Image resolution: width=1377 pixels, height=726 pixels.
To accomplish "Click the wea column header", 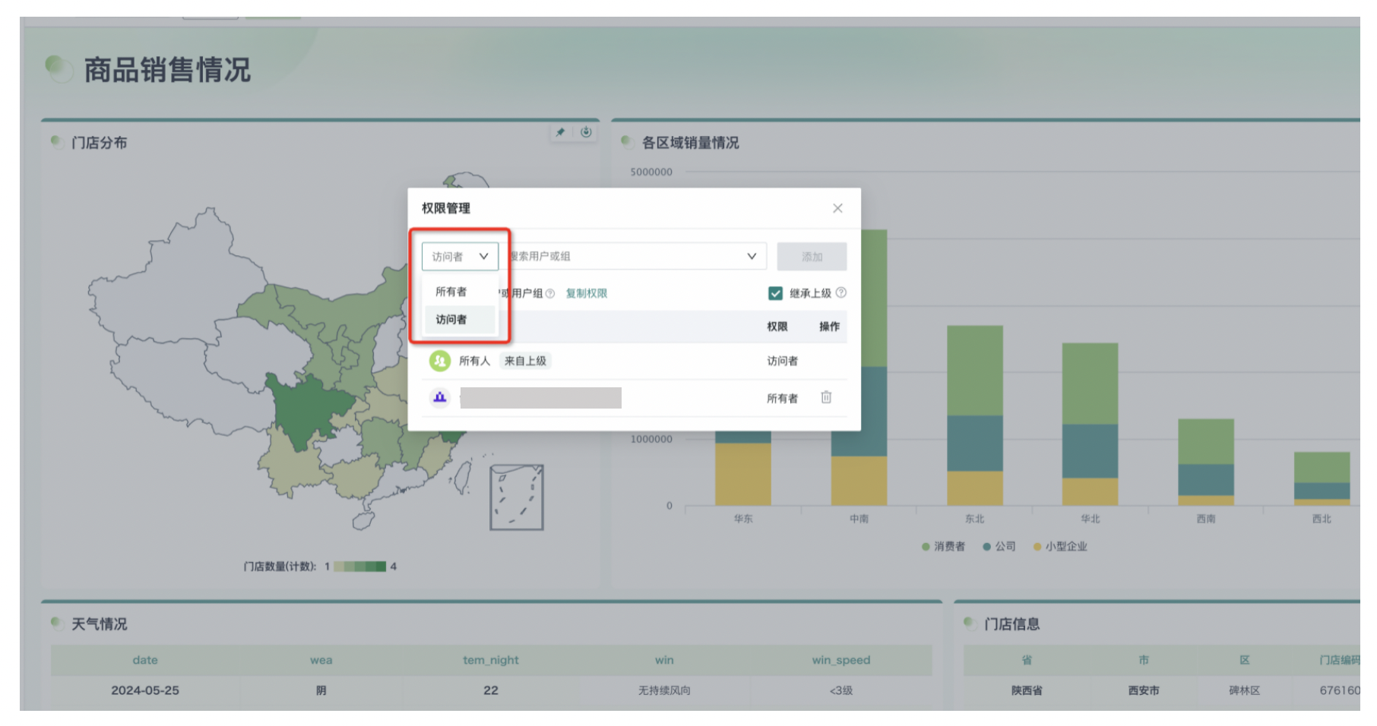I will tap(321, 660).
